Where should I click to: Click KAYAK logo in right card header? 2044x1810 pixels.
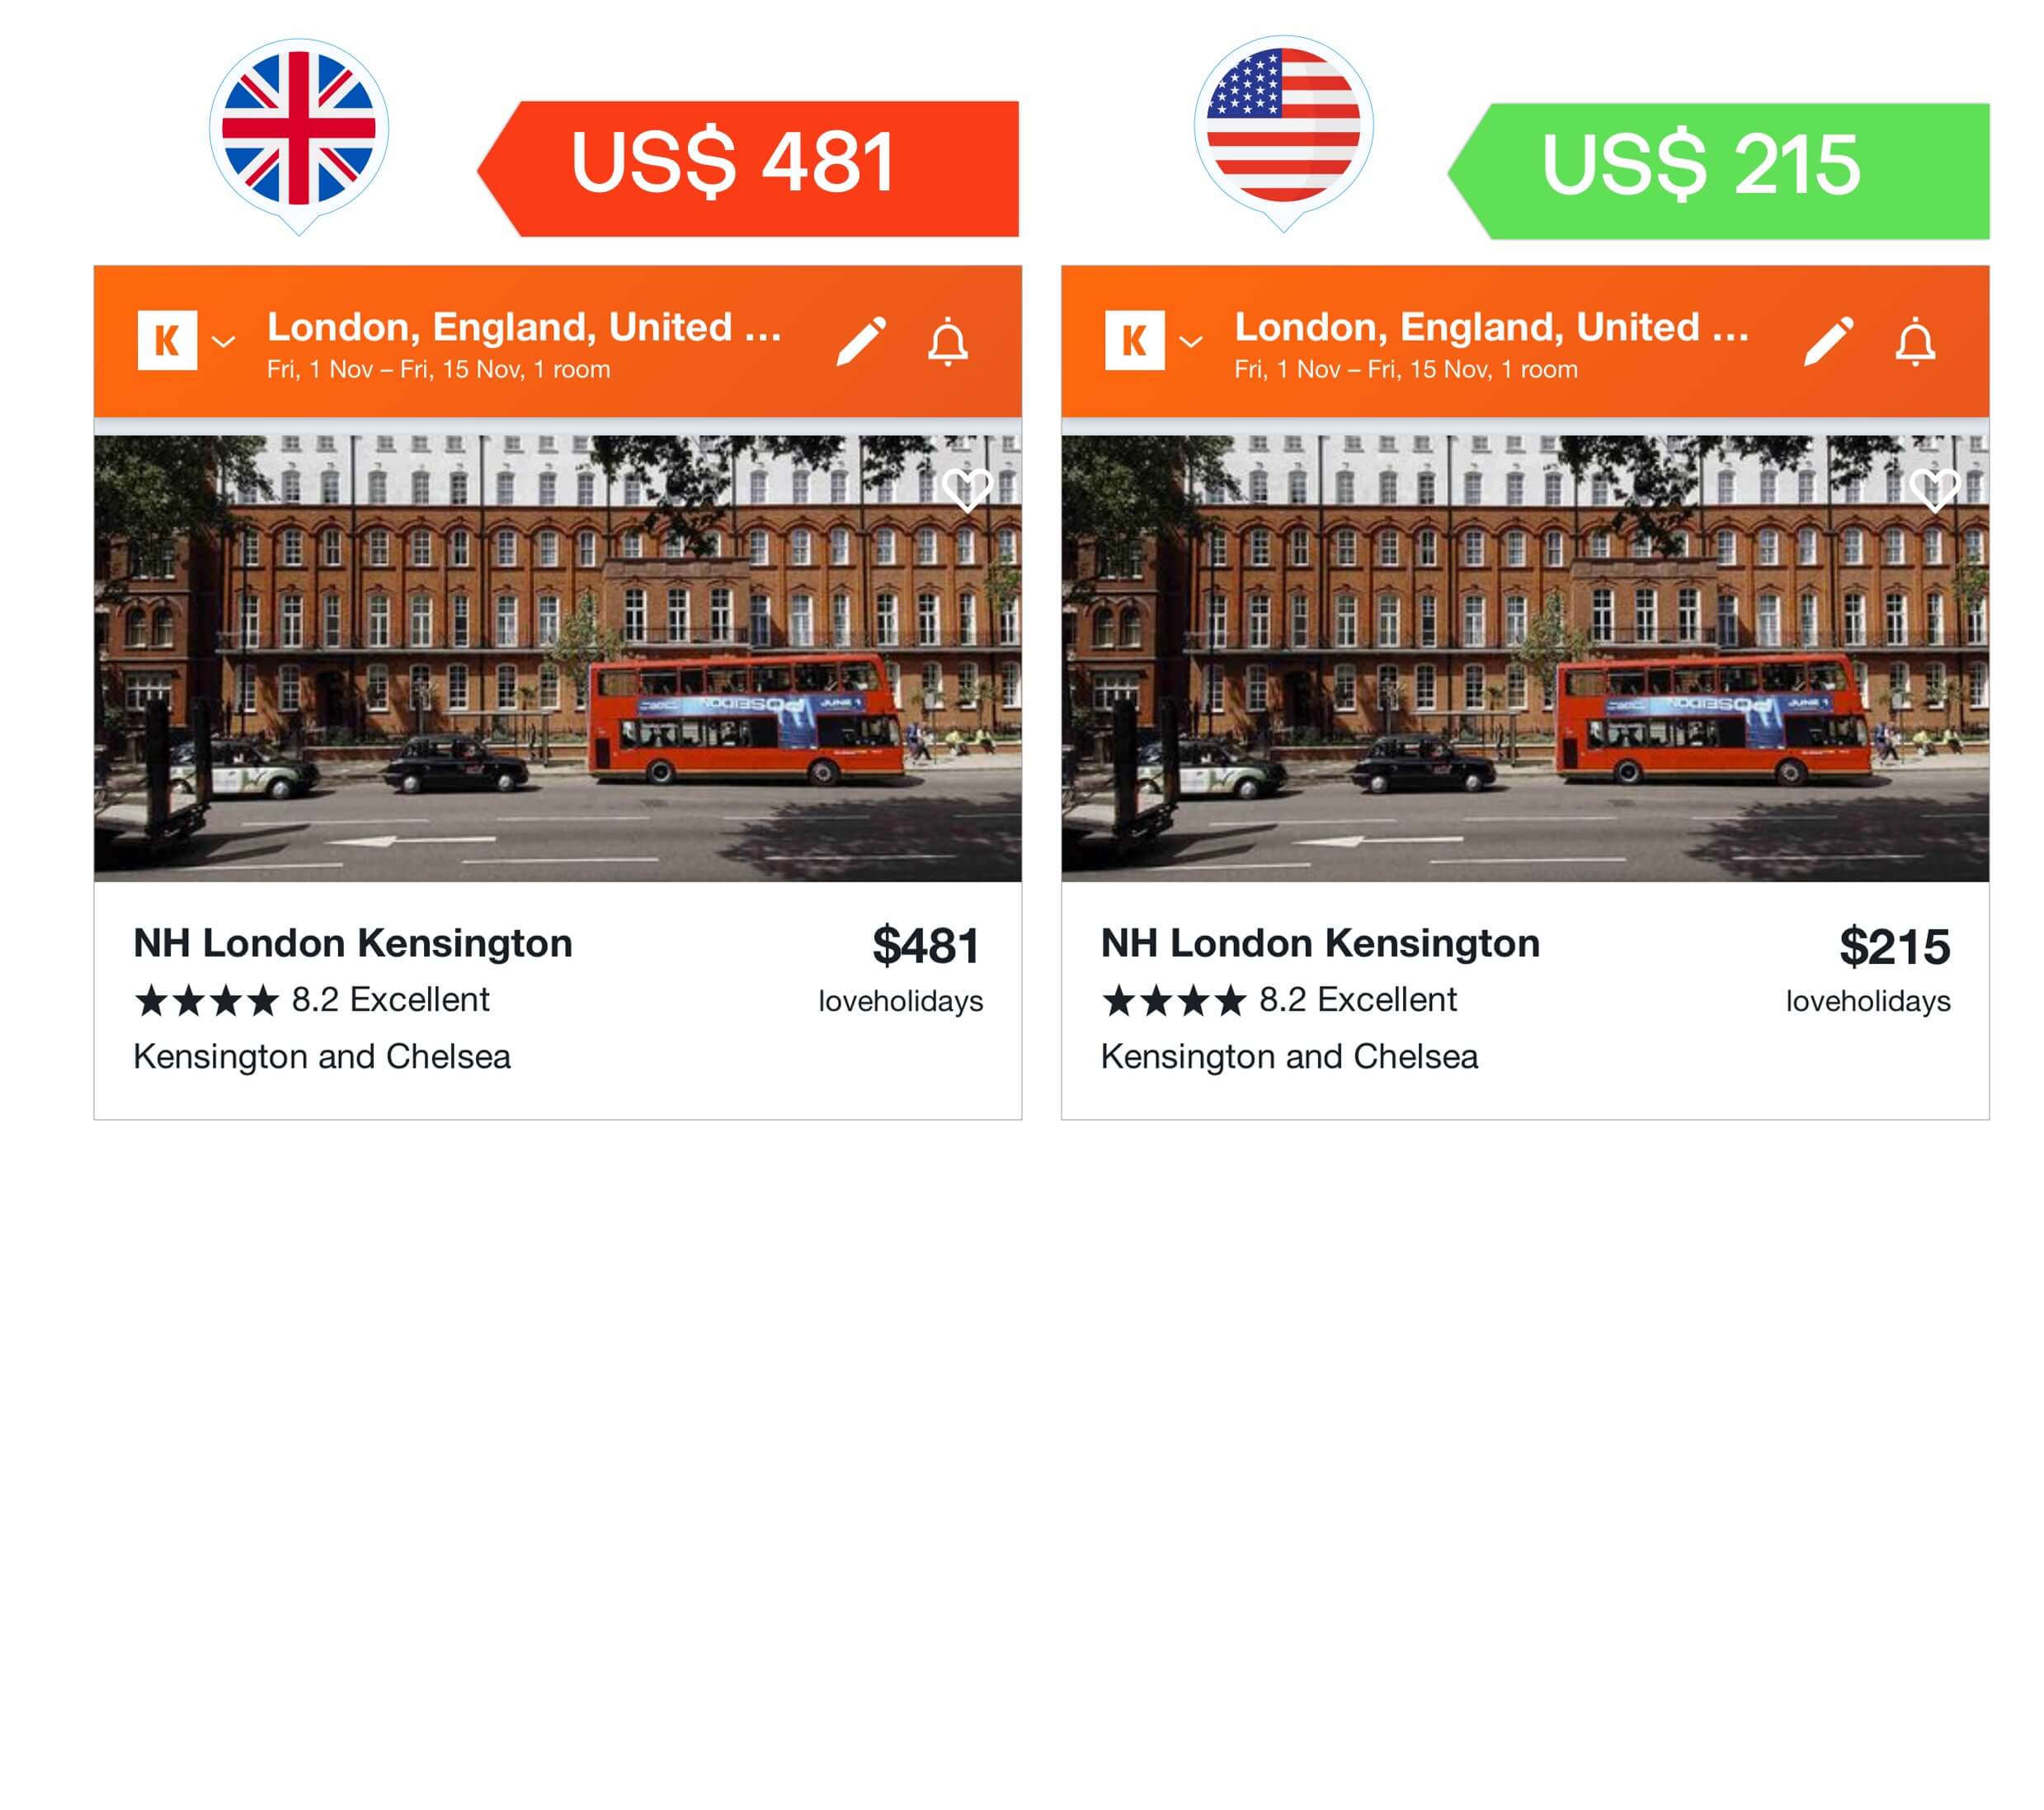click(1134, 341)
